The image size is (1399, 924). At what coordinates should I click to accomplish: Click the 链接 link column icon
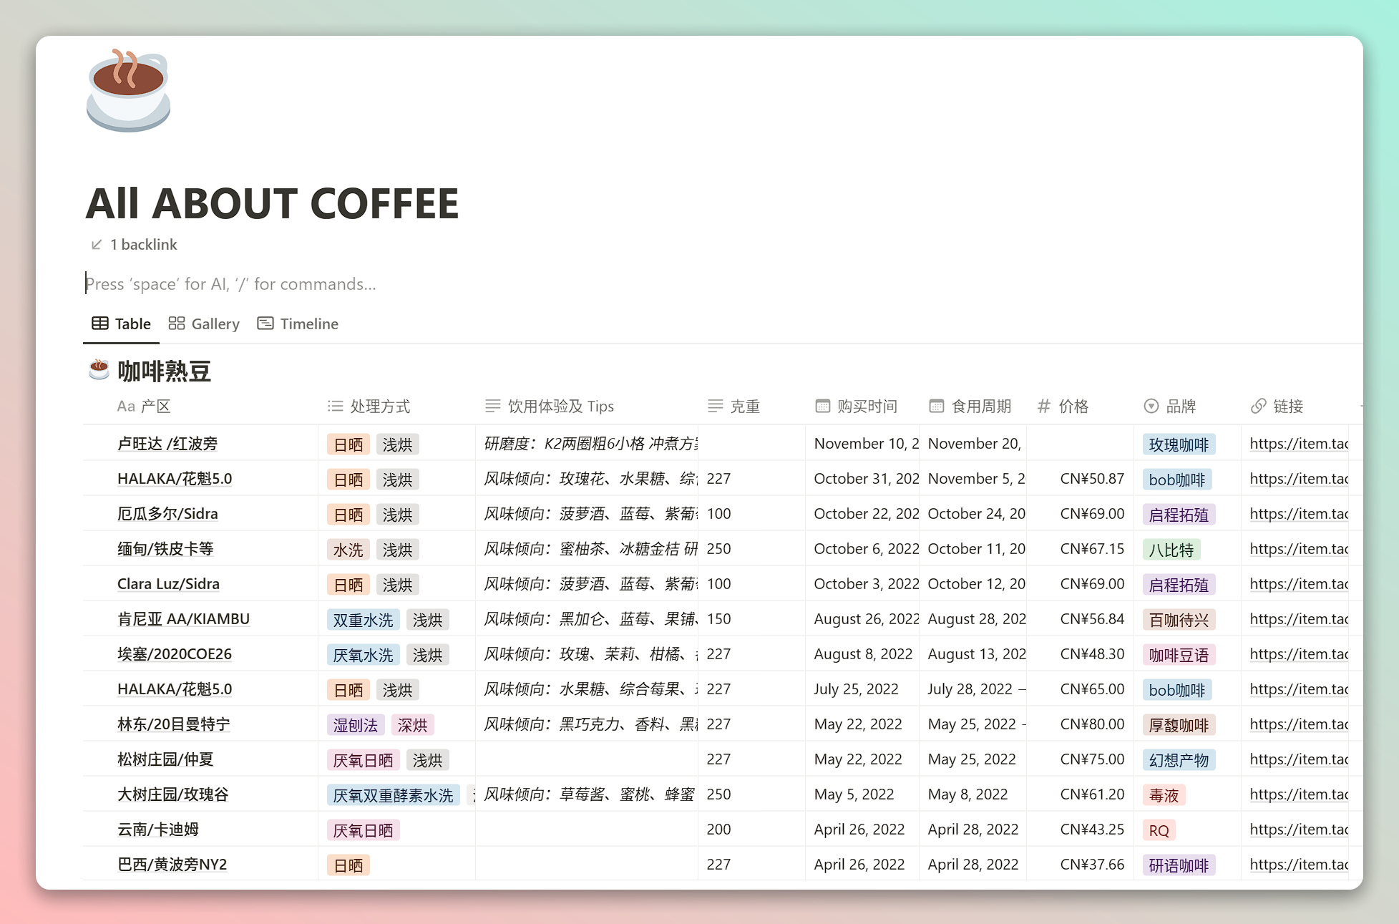(x=1258, y=407)
